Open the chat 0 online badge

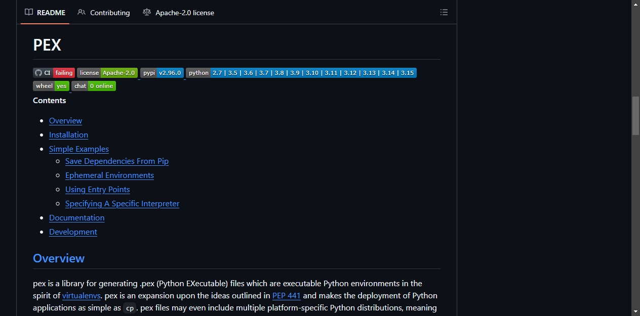click(94, 86)
